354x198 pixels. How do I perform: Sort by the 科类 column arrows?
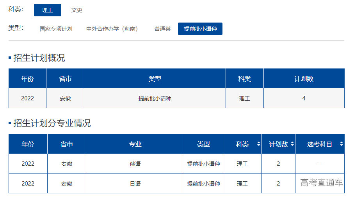click(x=259, y=144)
